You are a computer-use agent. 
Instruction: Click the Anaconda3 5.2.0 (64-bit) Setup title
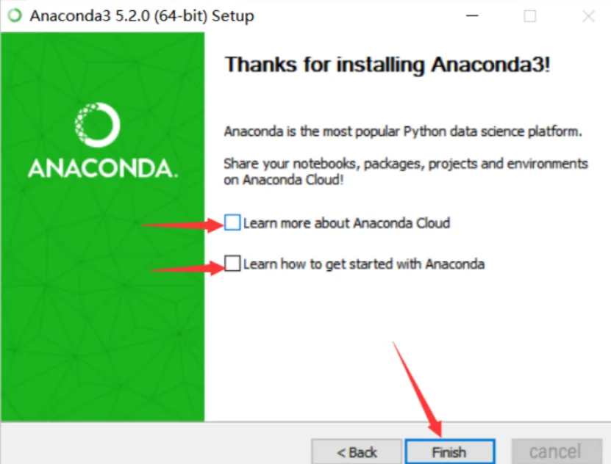coord(142,16)
